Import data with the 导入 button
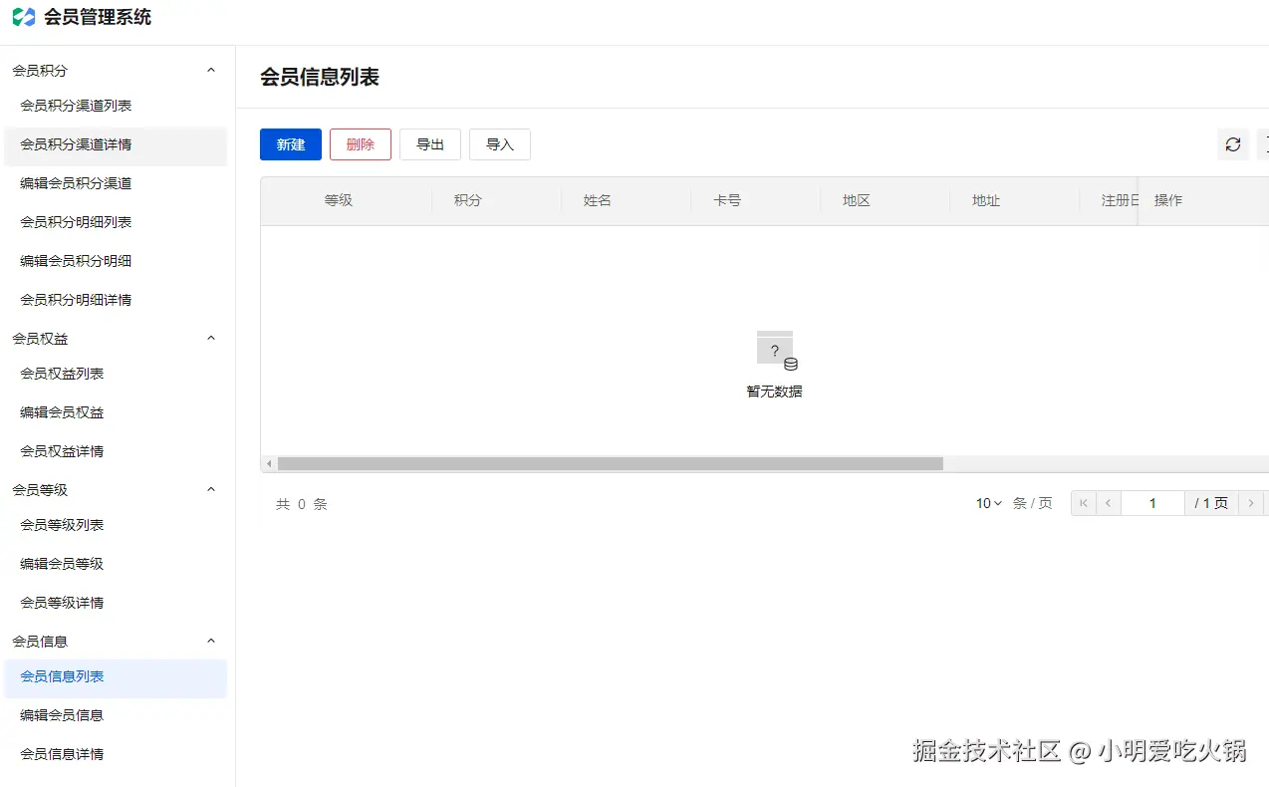 coord(499,144)
